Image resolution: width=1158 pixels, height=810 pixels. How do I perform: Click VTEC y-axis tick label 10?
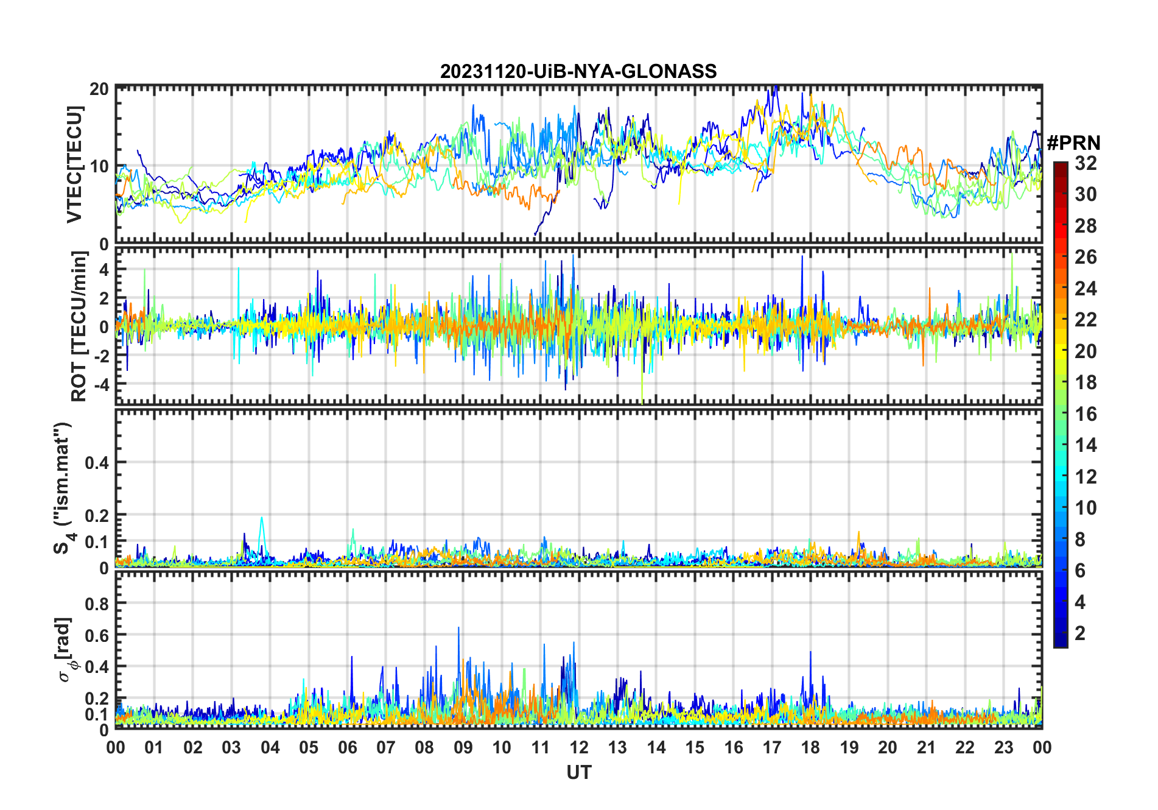(99, 166)
